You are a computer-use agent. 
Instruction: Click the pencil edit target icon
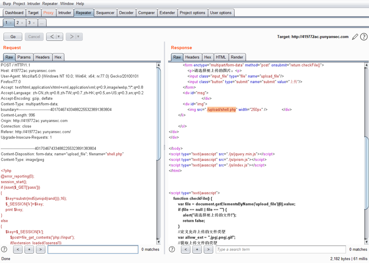click(355, 37)
